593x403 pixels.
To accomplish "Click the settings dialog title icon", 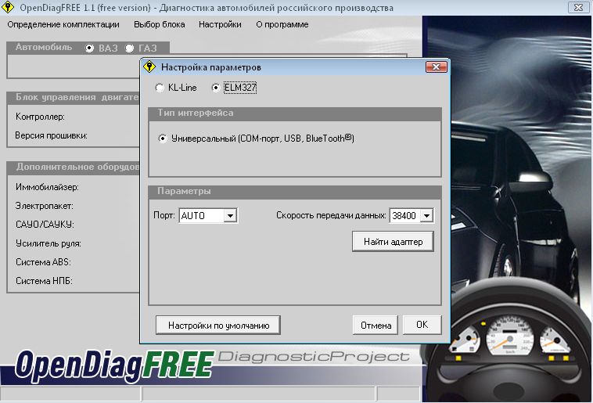I will [149, 67].
